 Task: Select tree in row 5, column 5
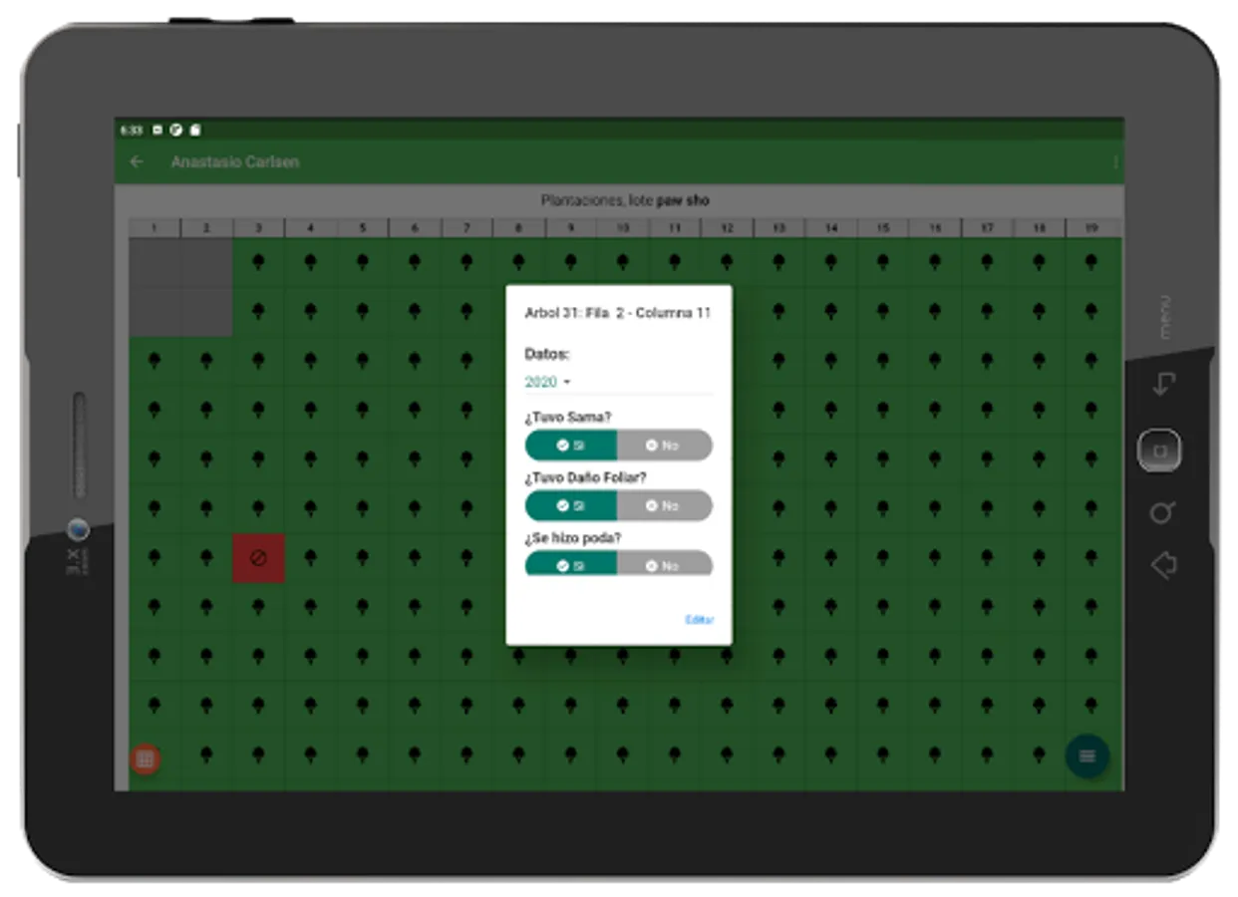(x=363, y=459)
